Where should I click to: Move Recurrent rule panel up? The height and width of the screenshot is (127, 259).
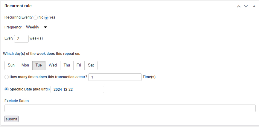pyautogui.click(x=239, y=6)
